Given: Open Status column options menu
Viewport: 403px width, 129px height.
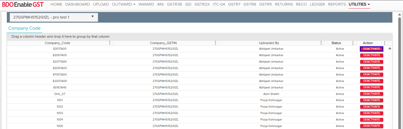Looking at the screenshot, I should coord(353,43).
